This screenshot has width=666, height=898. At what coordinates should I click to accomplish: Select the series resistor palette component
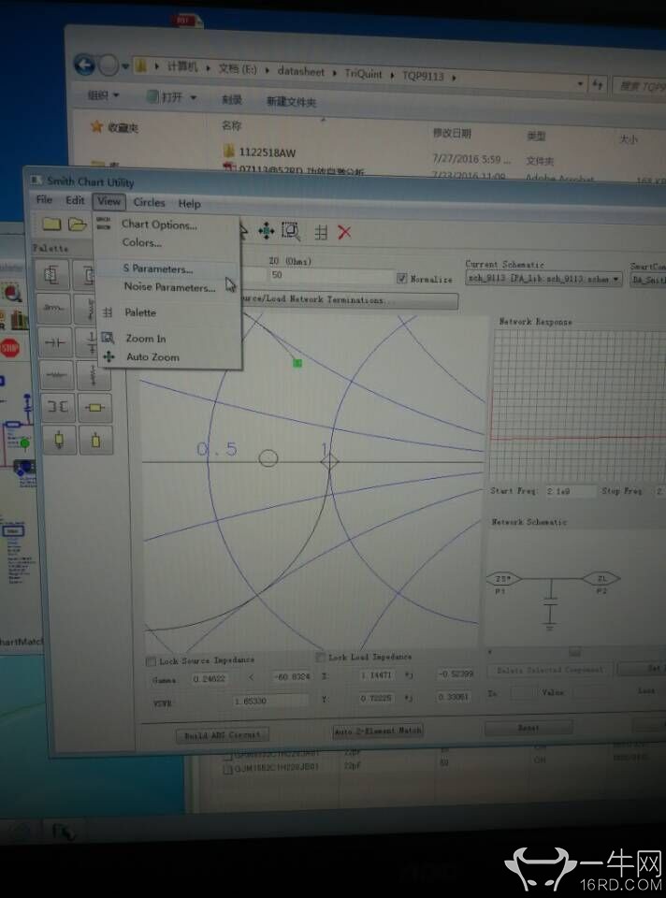[x=57, y=375]
